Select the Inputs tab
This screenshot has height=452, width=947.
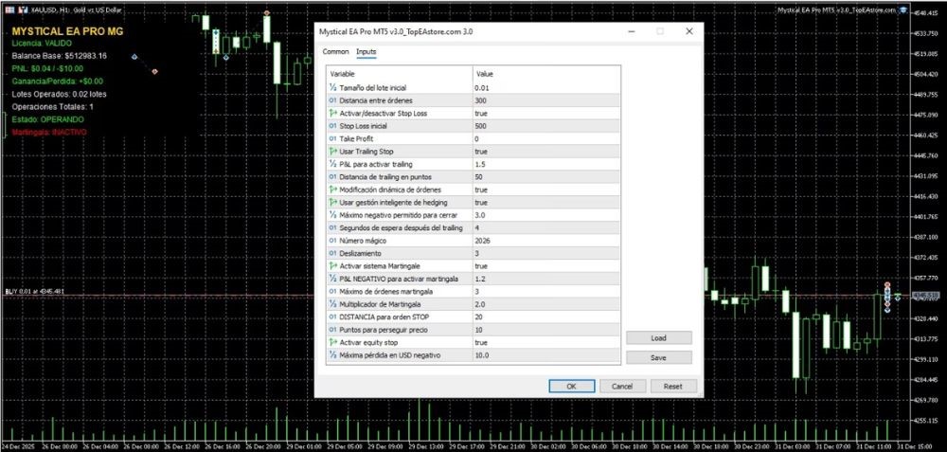(x=366, y=51)
